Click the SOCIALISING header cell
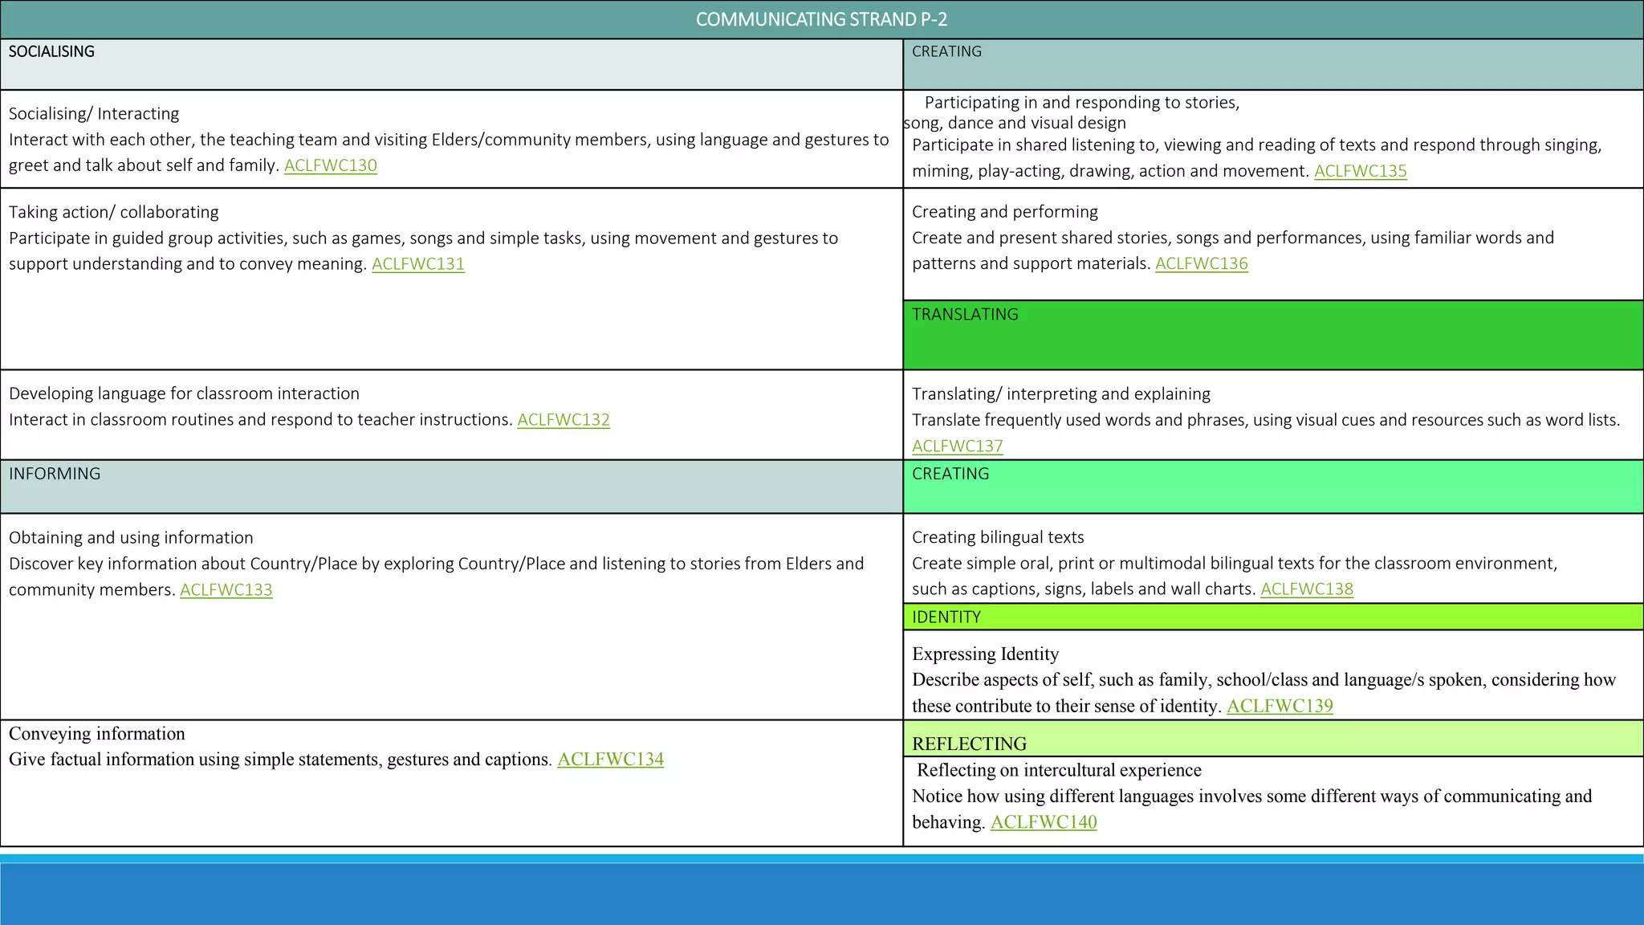Screen dimensions: 1644x925 tap(451, 64)
